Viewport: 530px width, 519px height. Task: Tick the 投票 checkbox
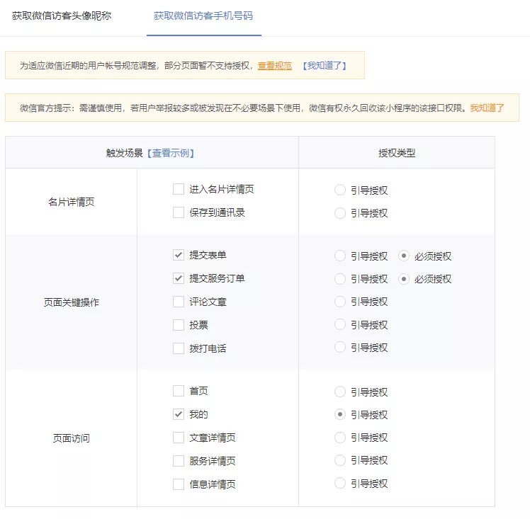(179, 325)
